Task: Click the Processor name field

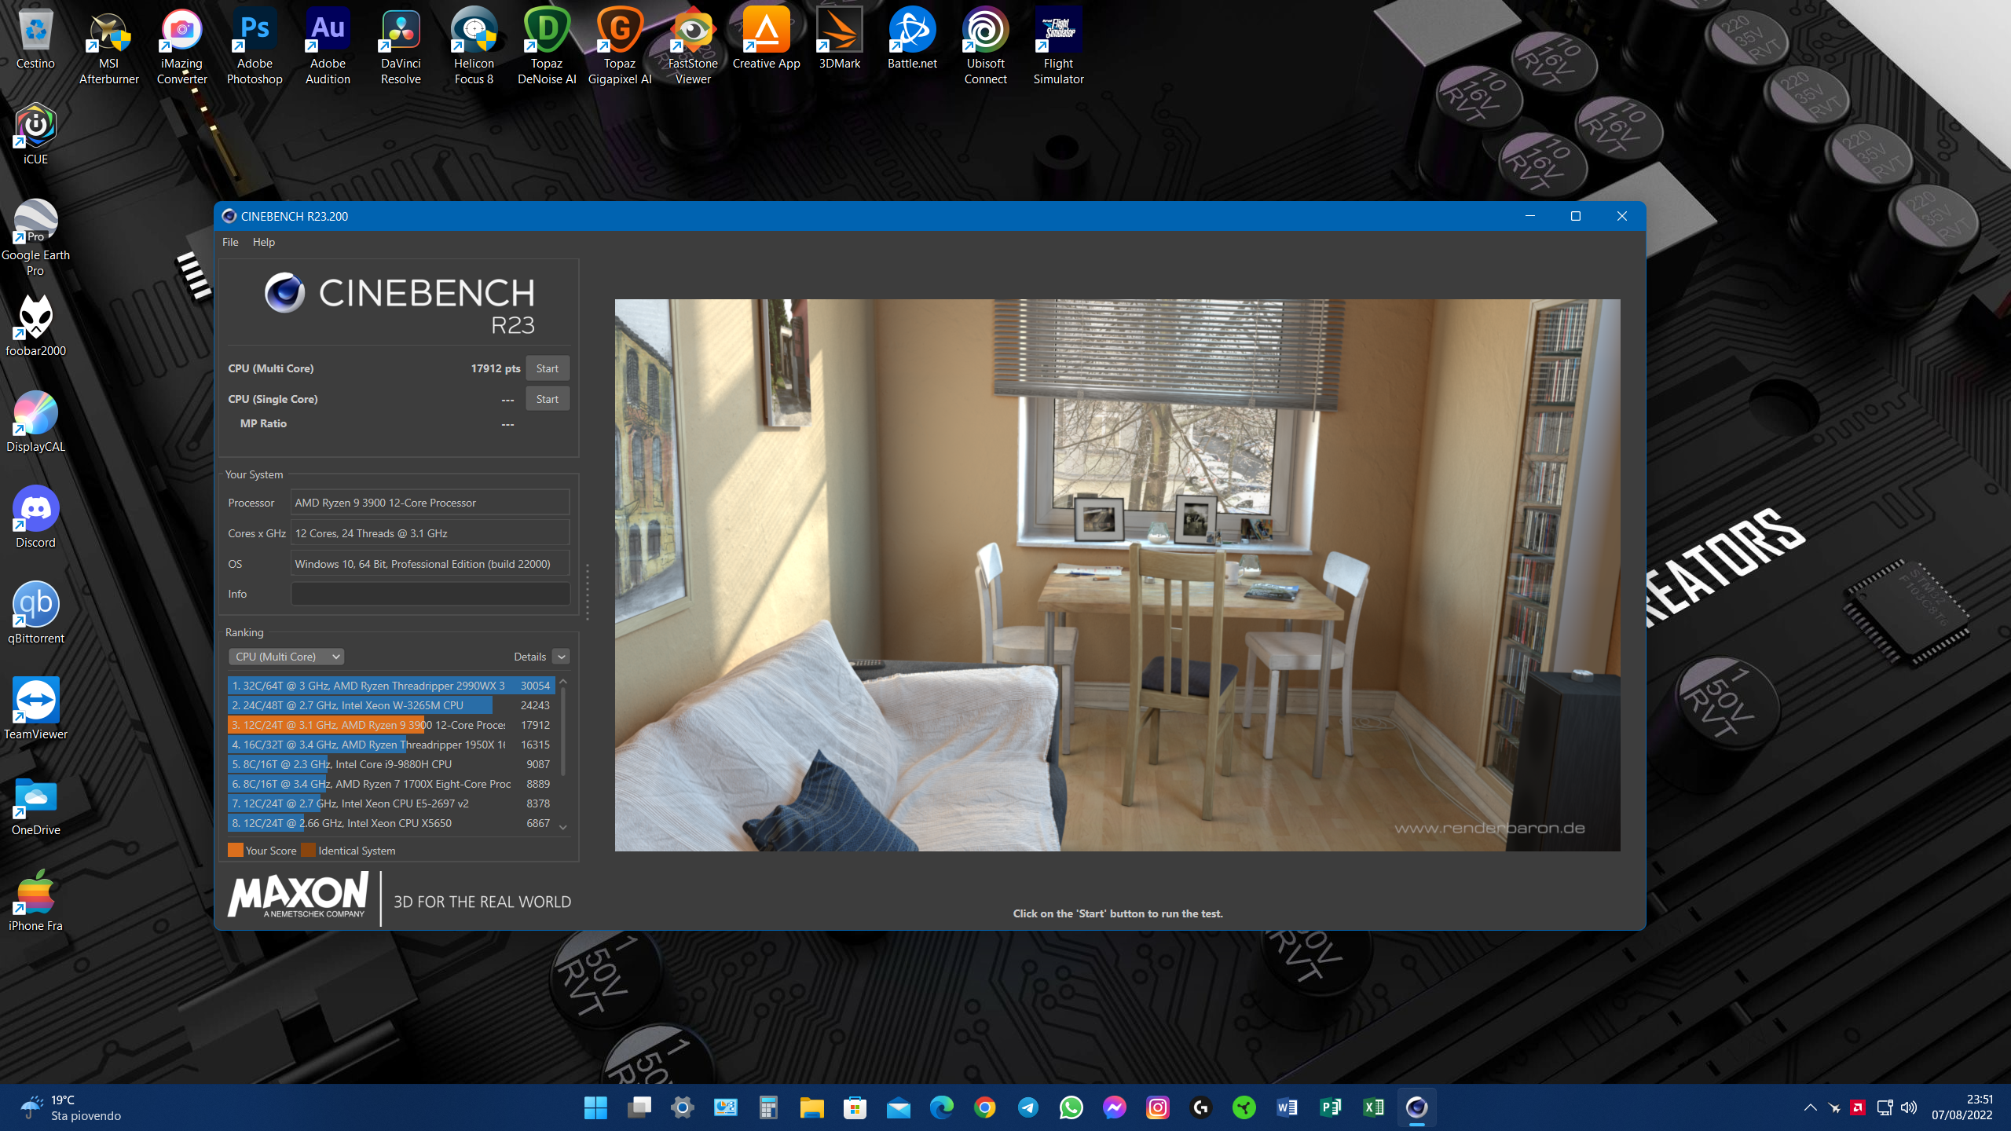Action: 430,503
